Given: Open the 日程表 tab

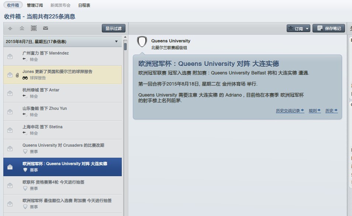Looking at the screenshot, I should click(x=84, y=5).
